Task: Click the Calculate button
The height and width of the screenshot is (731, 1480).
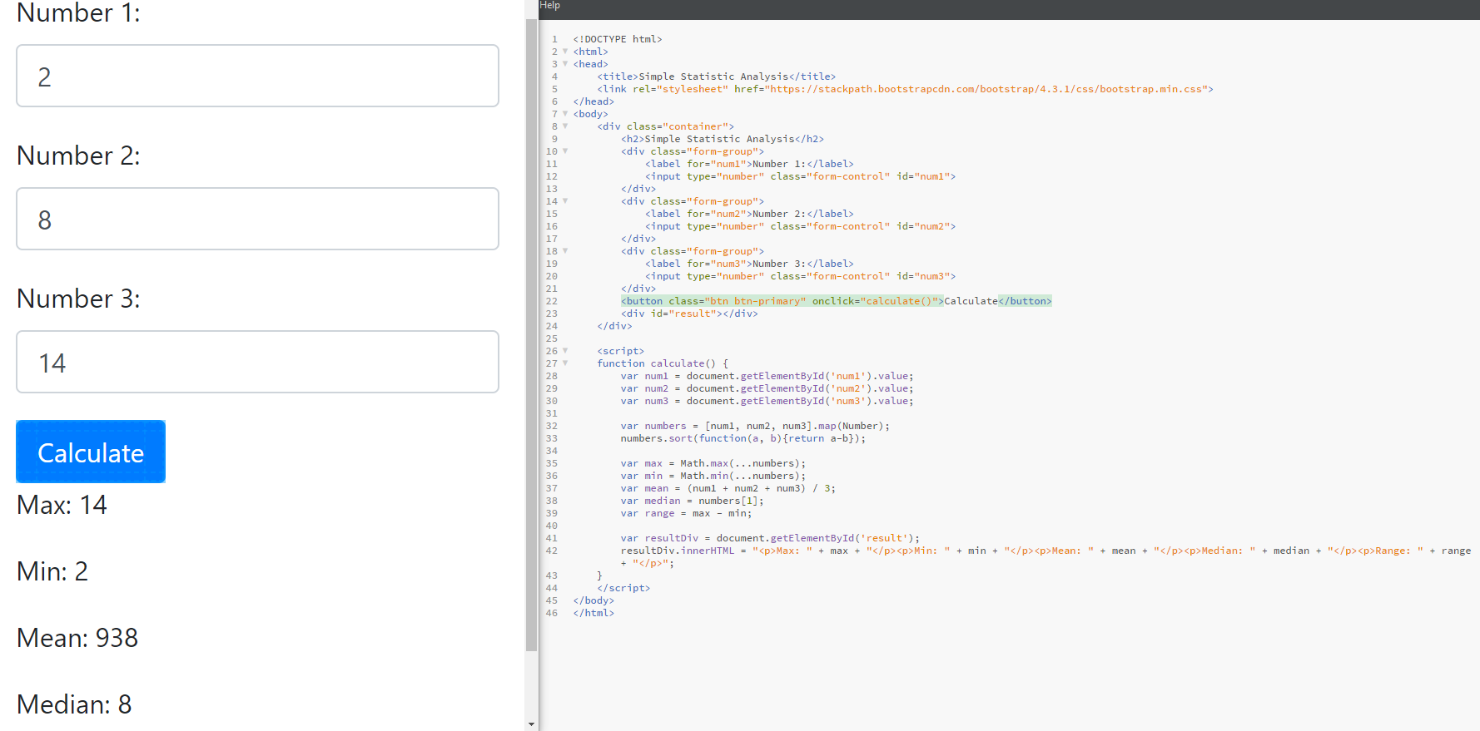Action: pyautogui.click(x=91, y=452)
